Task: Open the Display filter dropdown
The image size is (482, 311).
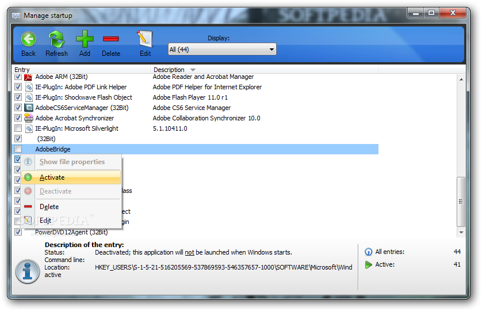Action: pyautogui.click(x=222, y=50)
